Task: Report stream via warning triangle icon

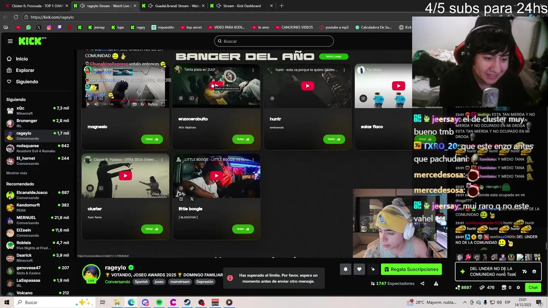Action: (436, 284)
